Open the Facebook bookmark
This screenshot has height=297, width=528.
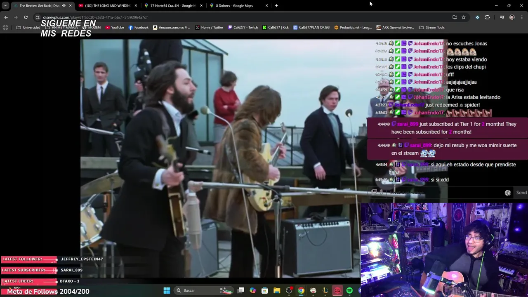coord(139,28)
